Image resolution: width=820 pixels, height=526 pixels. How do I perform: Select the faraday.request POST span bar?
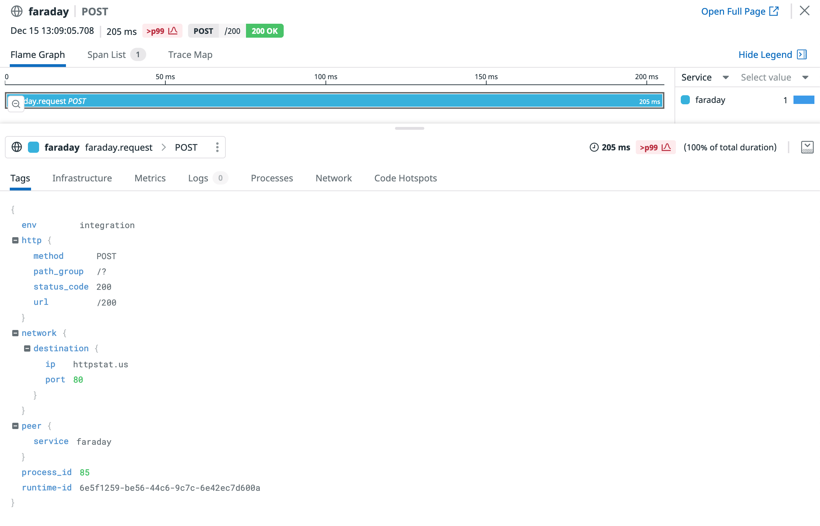click(335, 101)
